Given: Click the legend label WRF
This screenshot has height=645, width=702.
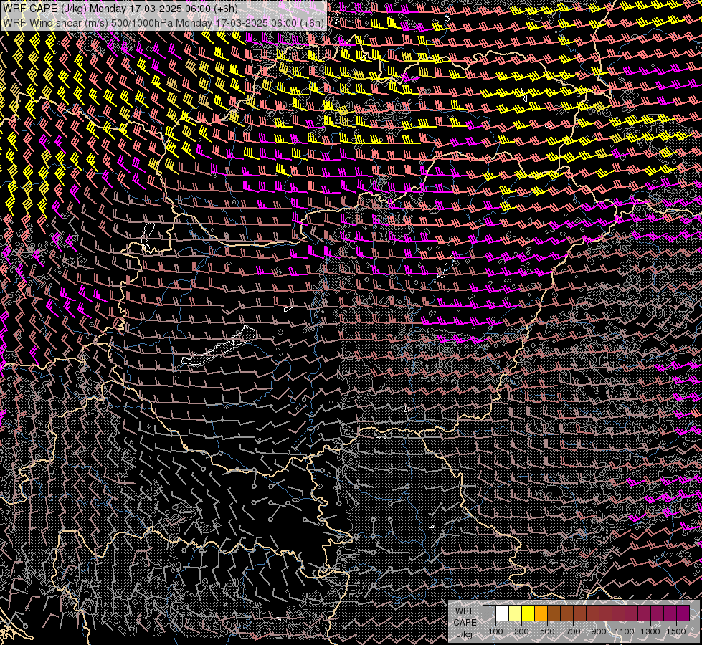Looking at the screenshot, I should (x=465, y=611).
